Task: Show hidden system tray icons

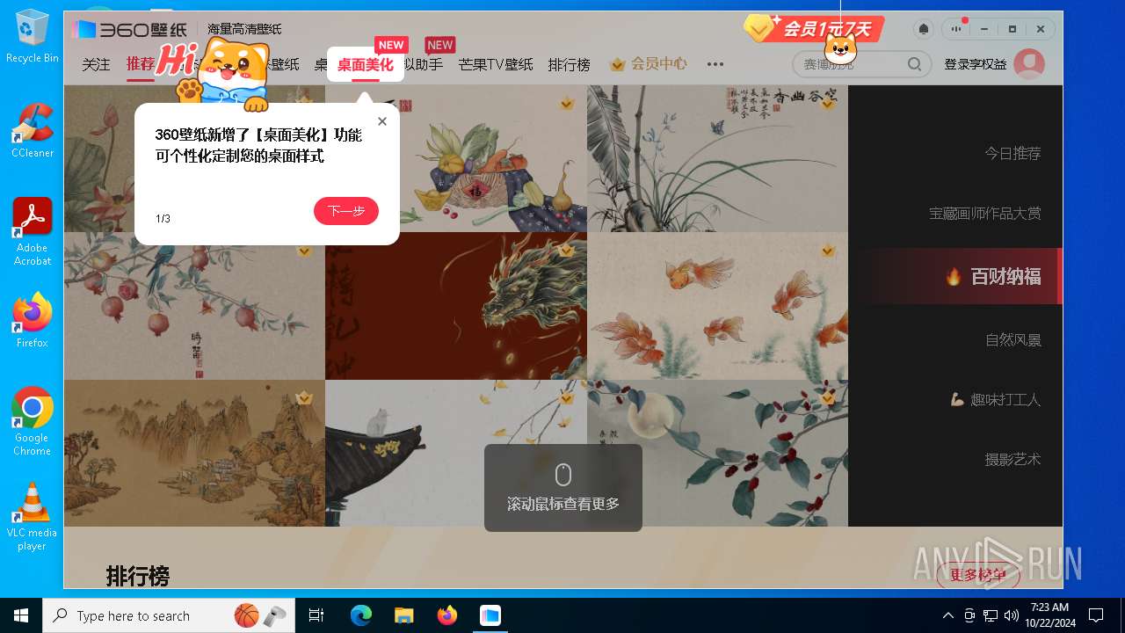Action: 947,615
